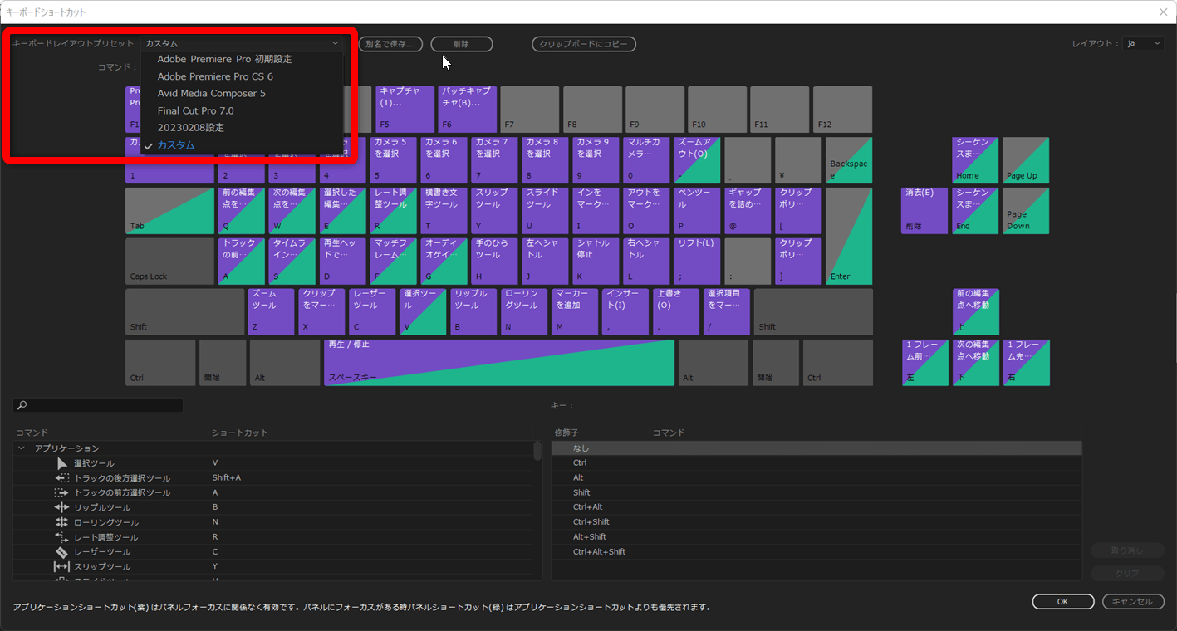This screenshot has width=1177, height=631.
Task: Select the Ctrl+Shift modifier row
Action: (x=817, y=521)
